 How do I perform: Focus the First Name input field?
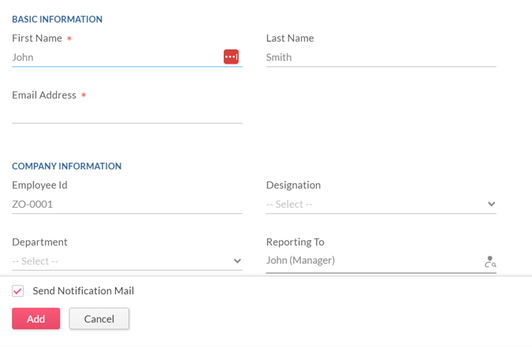[117, 57]
